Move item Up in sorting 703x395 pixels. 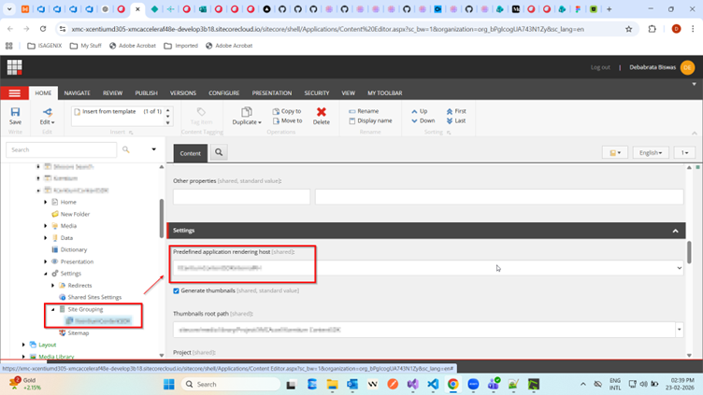(419, 111)
